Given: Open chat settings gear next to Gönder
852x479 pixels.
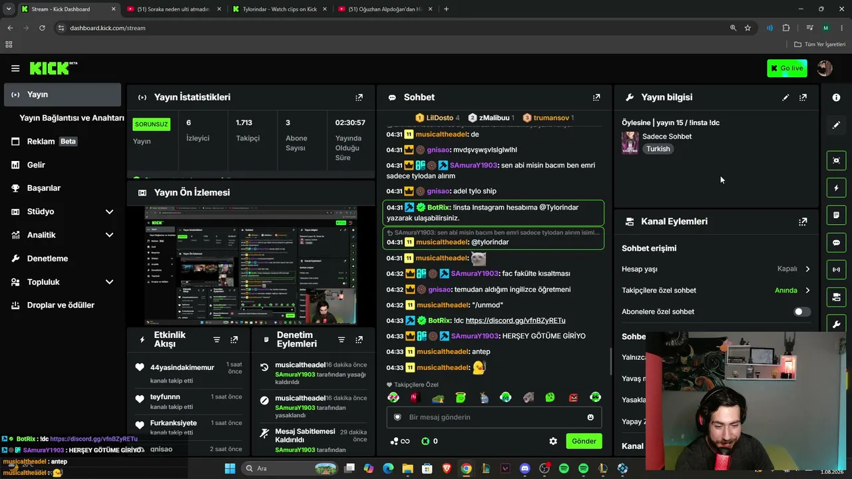Looking at the screenshot, I should pos(553,441).
